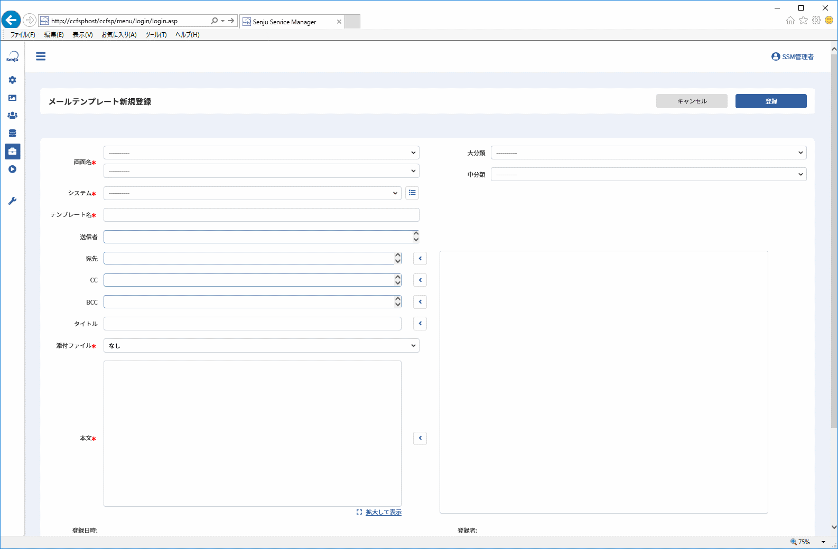Screen dimensions: 838x549
Task: Open the 添付ファイル dropdown showing なし
Action: (x=261, y=346)
